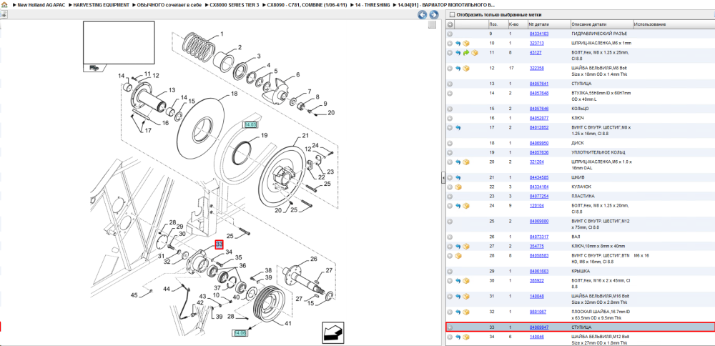Select the 'КРЫШКА' description row
Viewport: 715px width, 346px height.
point(580,271)
